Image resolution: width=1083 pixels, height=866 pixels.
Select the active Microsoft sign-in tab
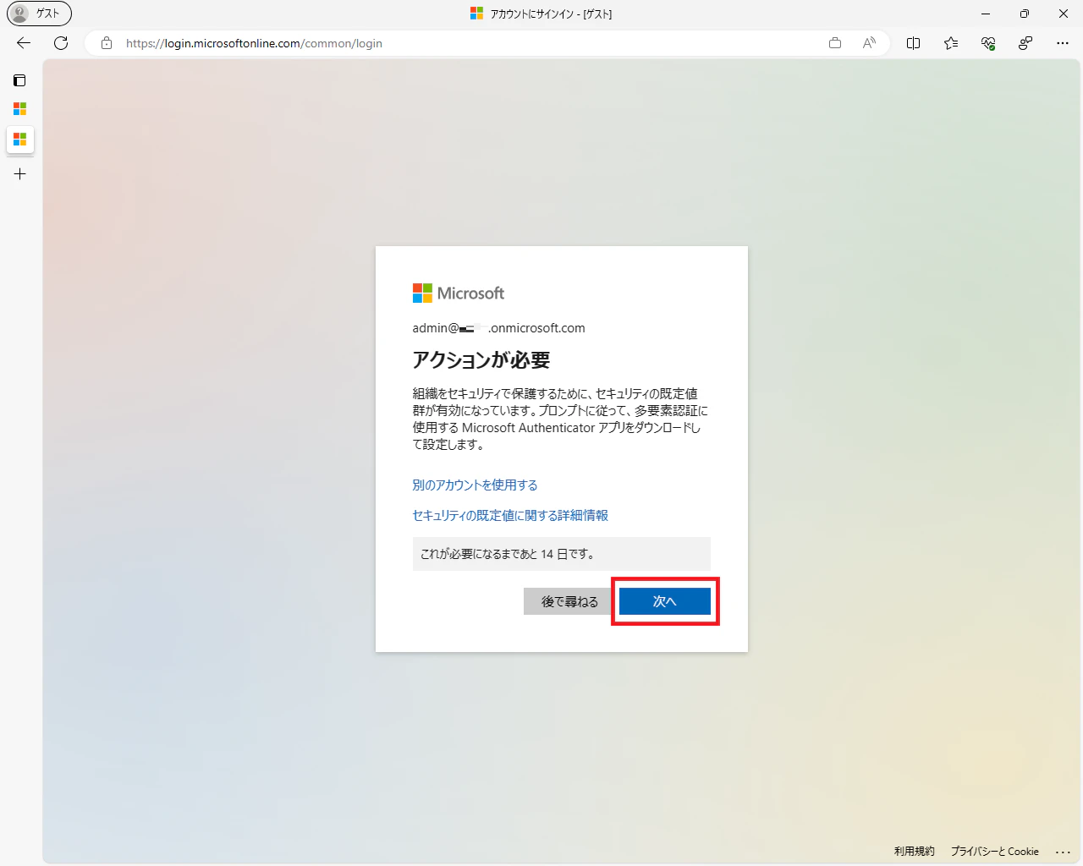point(19,140)
